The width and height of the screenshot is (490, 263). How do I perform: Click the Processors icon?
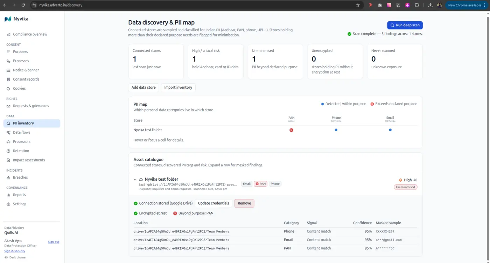[8, 142]
